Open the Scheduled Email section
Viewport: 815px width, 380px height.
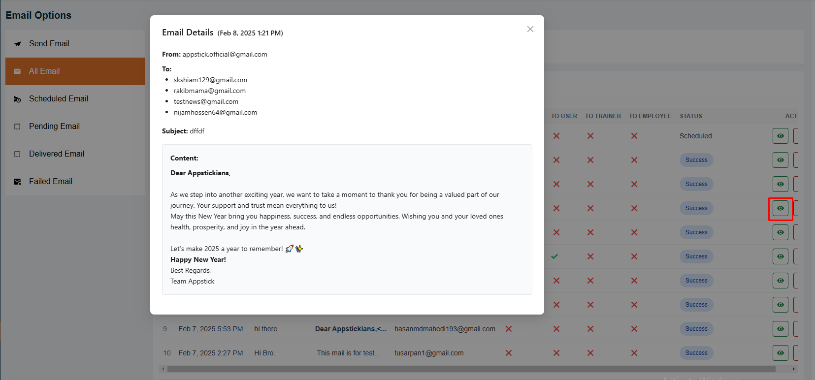pyautogui.click(x=59, y=99)
